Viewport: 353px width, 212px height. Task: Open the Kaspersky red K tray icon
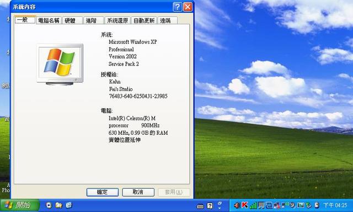245,205
